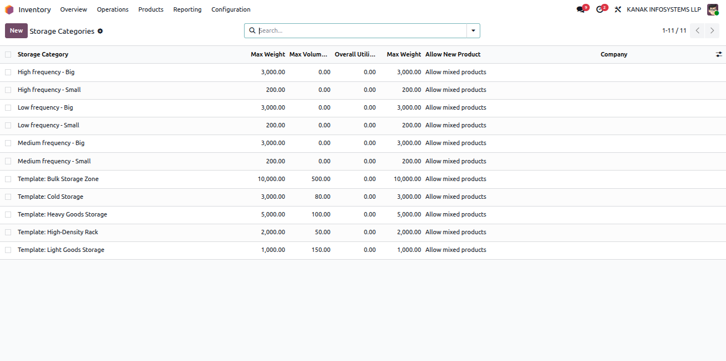Check the Low frequency - Big row
726x361 pixels.
click(x=8, y=107)
